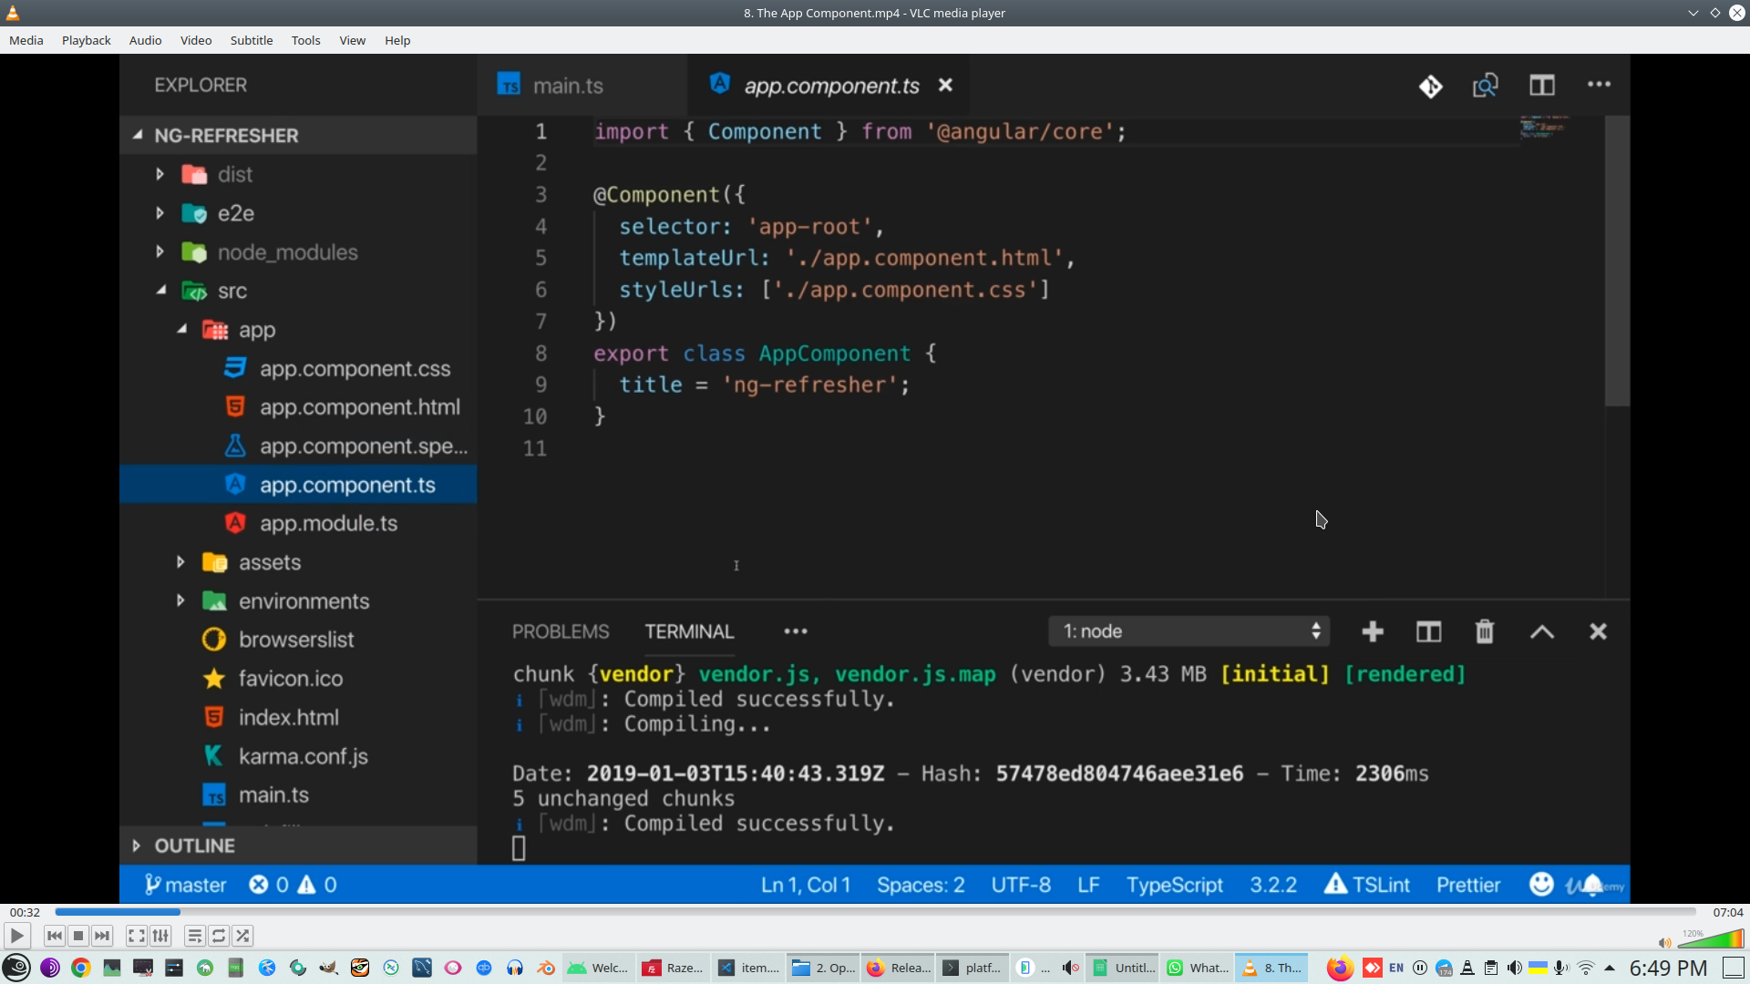Maximize the panel with the chevron icon

[1541, 630]
